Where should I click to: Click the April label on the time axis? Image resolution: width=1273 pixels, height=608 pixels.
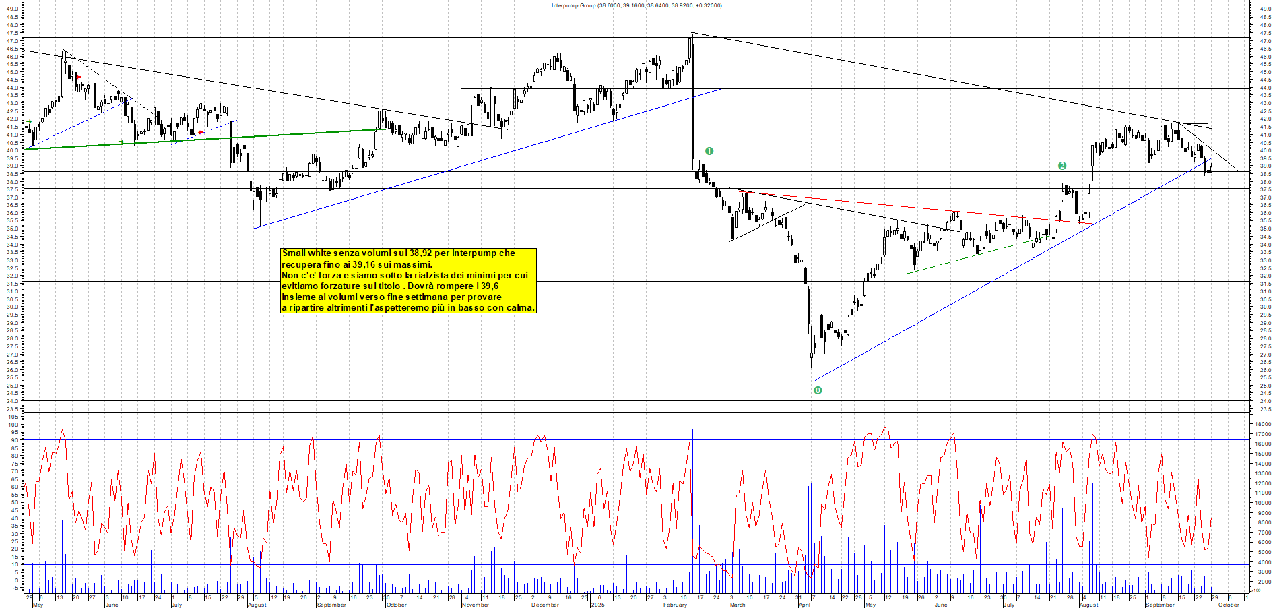804,605
